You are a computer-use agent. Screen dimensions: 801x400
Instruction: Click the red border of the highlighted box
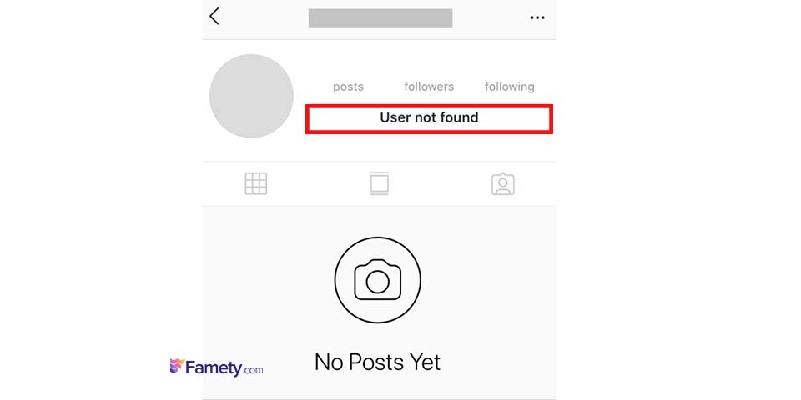[429, 106]
